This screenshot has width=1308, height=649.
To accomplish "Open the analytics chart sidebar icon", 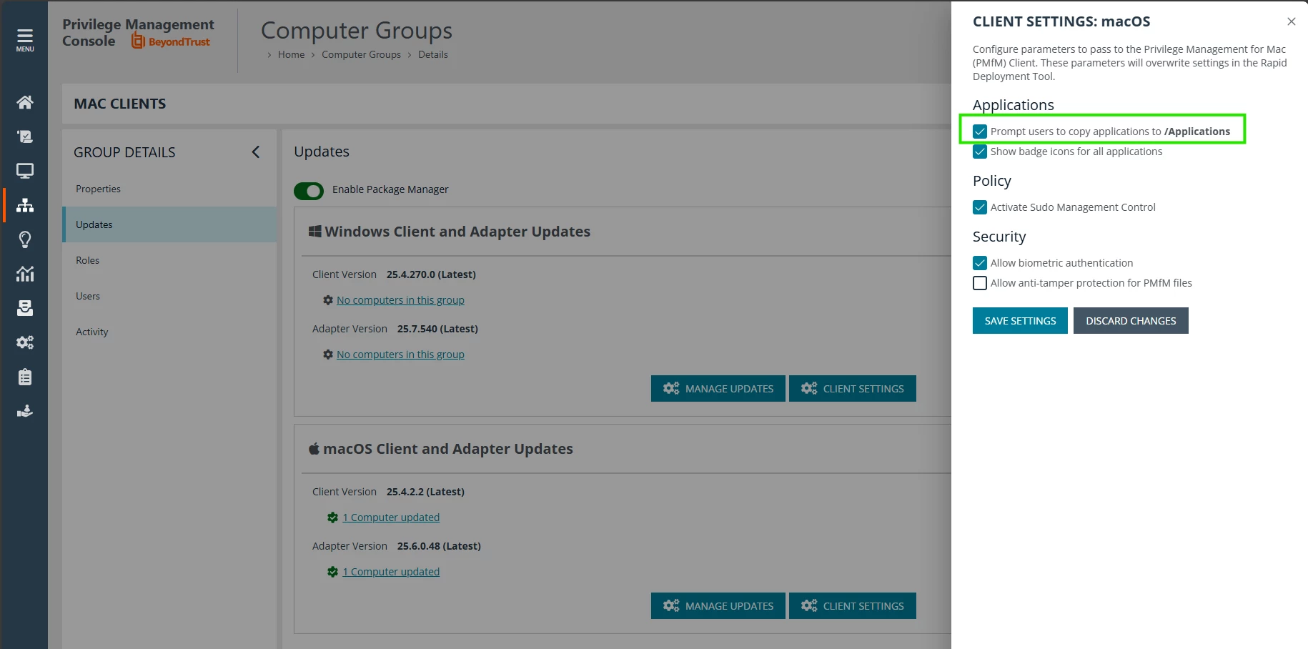I will (25, 274).
